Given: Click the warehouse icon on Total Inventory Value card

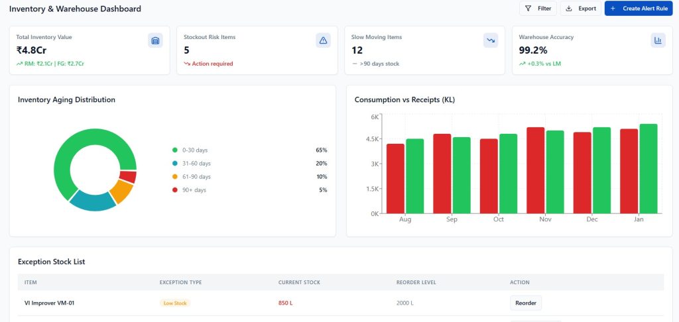Looking at the screenshot, I should pos(155,40).
